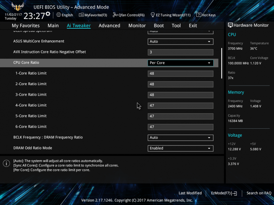274x205 pixels.
Task: Select ASUS MultiCore Enhancement label
Action: pos(39,41)
